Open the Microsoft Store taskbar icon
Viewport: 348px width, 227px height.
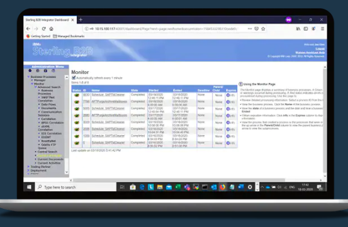(133, 187)
